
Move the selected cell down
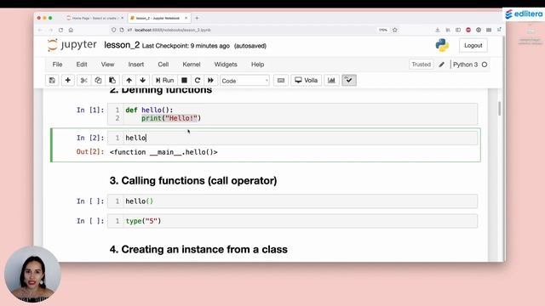[x=142, y=81]
